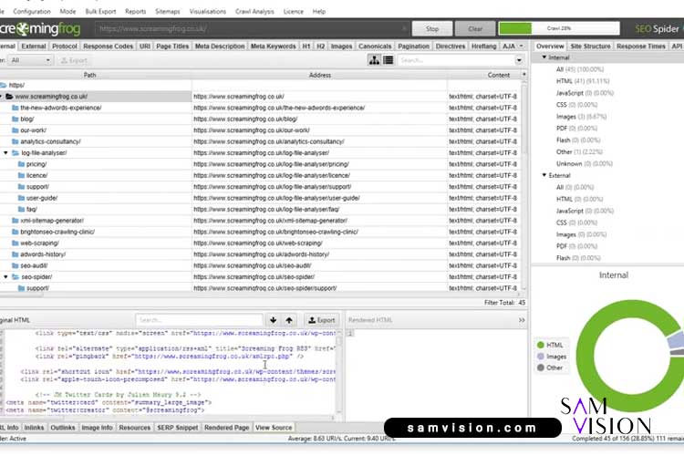Open URL bar history dropdown
This screenshot has height=456, width=684.
[x=404, y=29]
